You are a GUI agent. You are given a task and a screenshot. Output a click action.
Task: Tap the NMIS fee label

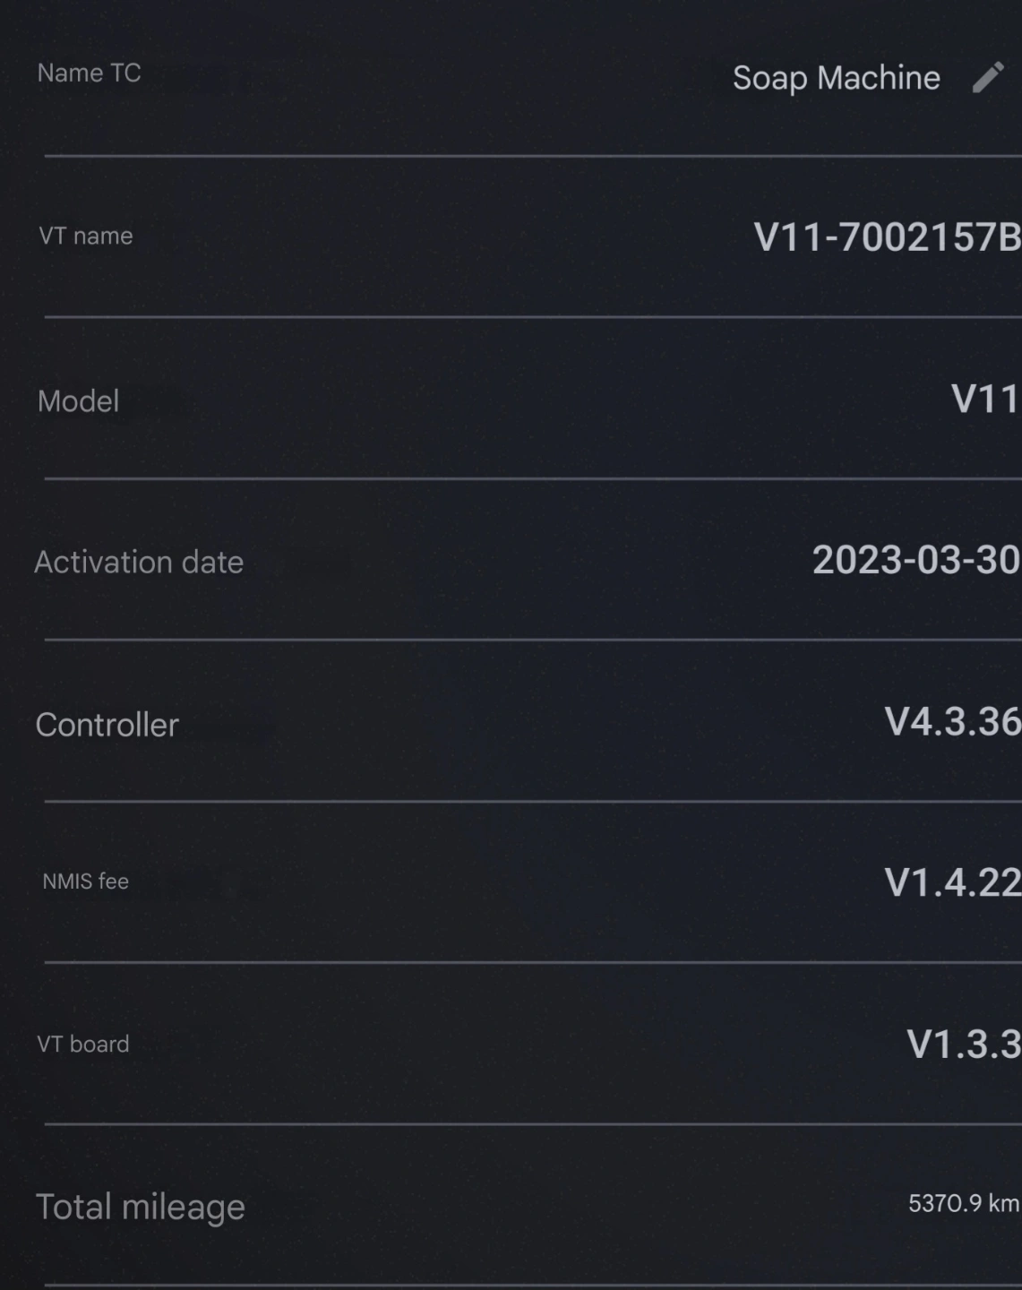point(86,881)
